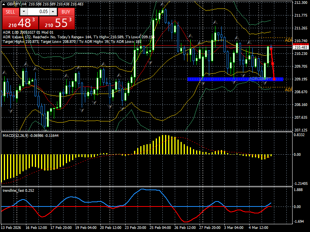
Task: Click the '16 Feb 12:00' time label
Action: click(36, 228)
